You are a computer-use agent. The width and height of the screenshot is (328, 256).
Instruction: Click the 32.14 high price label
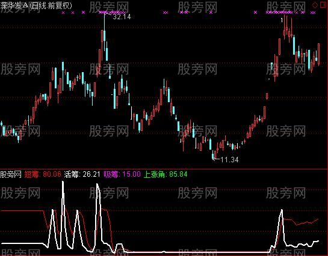point(122,17)
